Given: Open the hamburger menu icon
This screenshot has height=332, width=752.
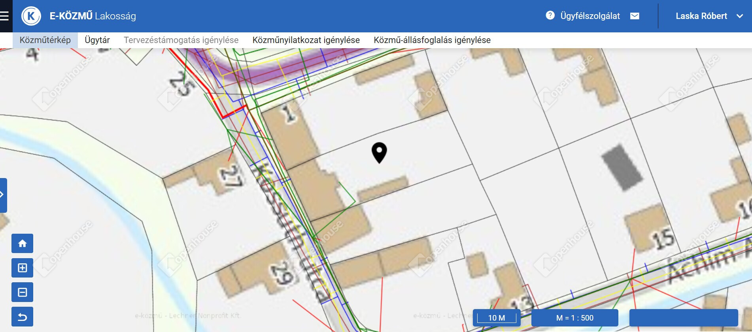Looking at the screenshot, I should pos(5,16).
